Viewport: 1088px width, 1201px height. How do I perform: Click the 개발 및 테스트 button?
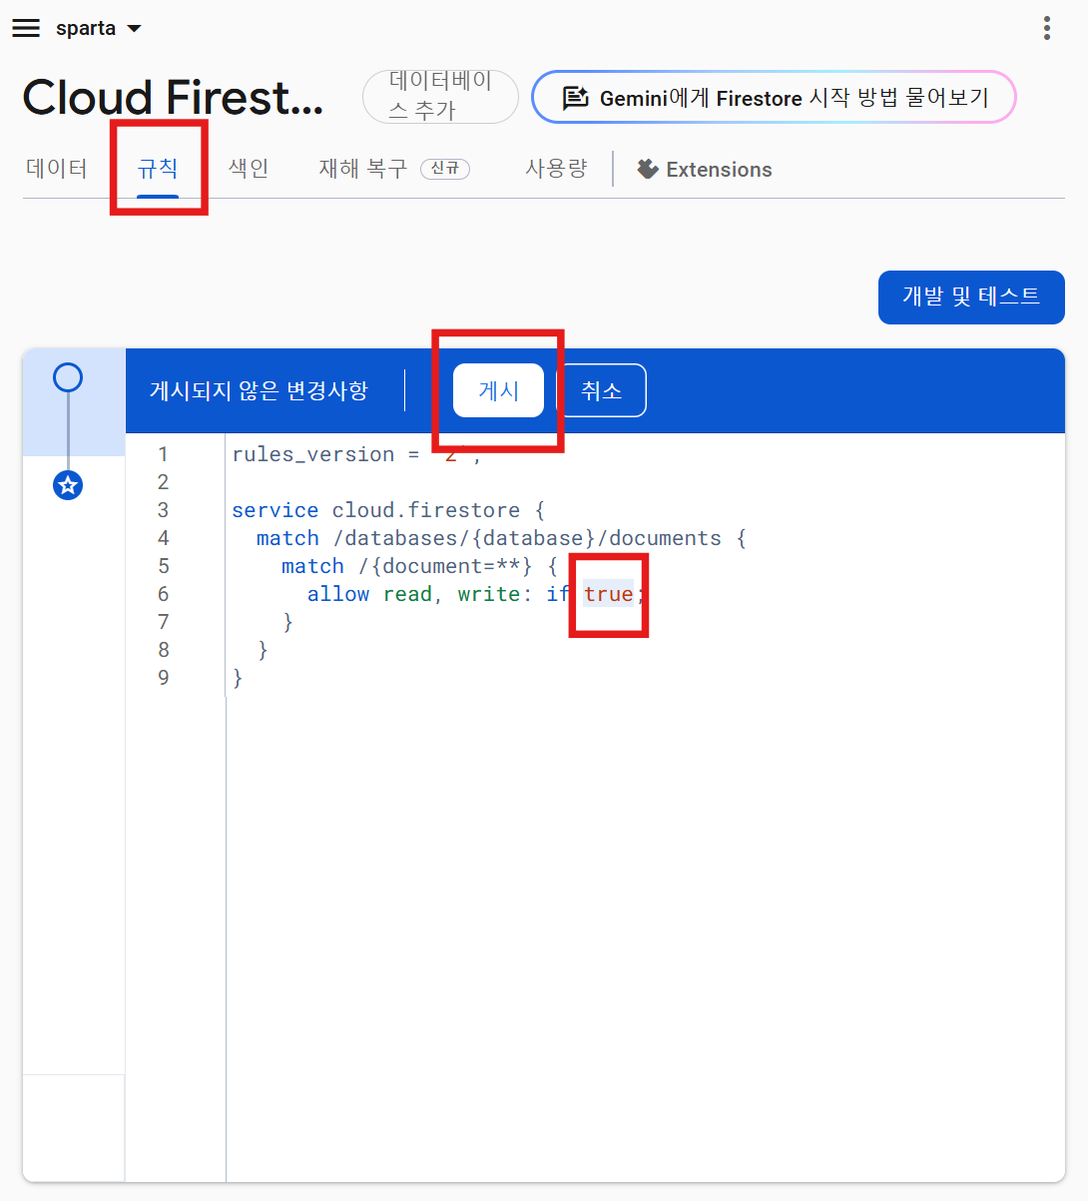coord(971,297)
